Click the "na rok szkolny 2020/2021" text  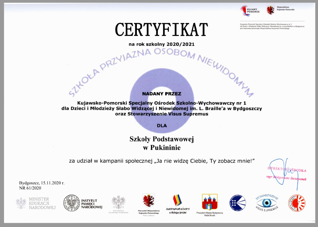(x=162, y=44)
